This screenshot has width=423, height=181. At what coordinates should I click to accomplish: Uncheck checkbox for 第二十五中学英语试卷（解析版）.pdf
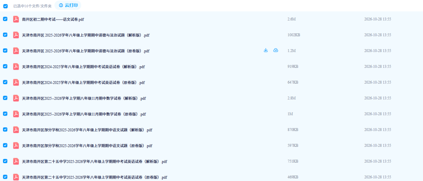5,161
